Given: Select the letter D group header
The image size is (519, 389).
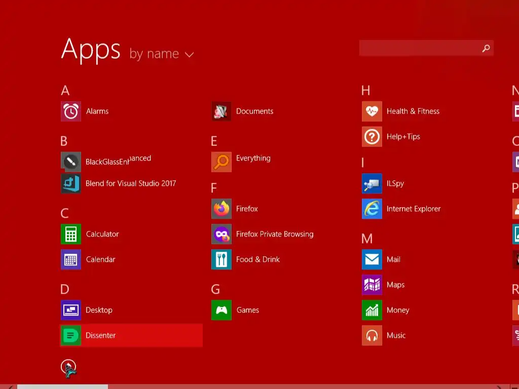Looking at the screenshot, I should (65, 289).
